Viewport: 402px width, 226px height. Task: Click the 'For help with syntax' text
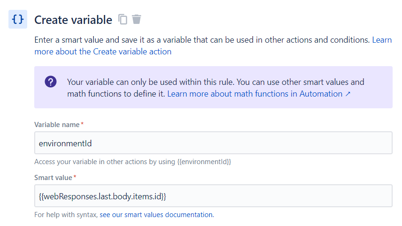66,215
